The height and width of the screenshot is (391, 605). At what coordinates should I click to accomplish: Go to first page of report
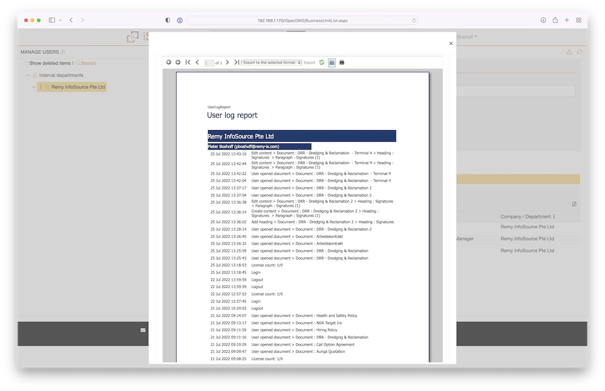tap(188, 62)
